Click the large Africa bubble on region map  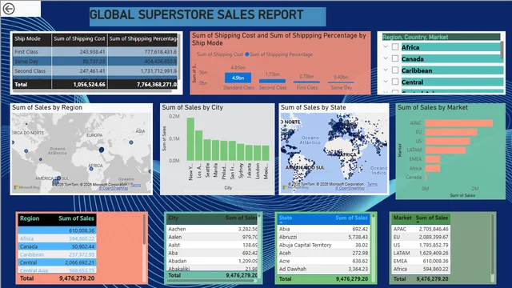pos(102,150)
